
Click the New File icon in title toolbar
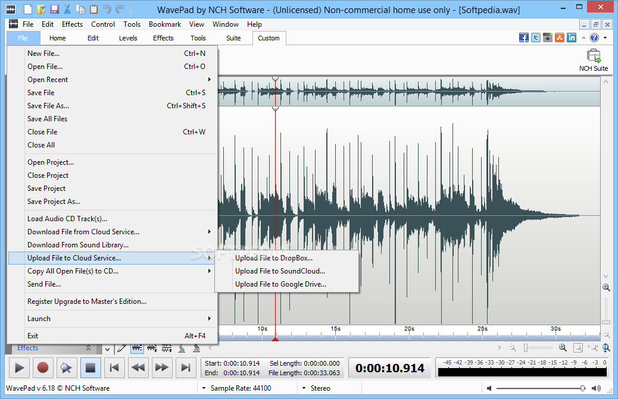pyautogui.click(x=28, y=9)
